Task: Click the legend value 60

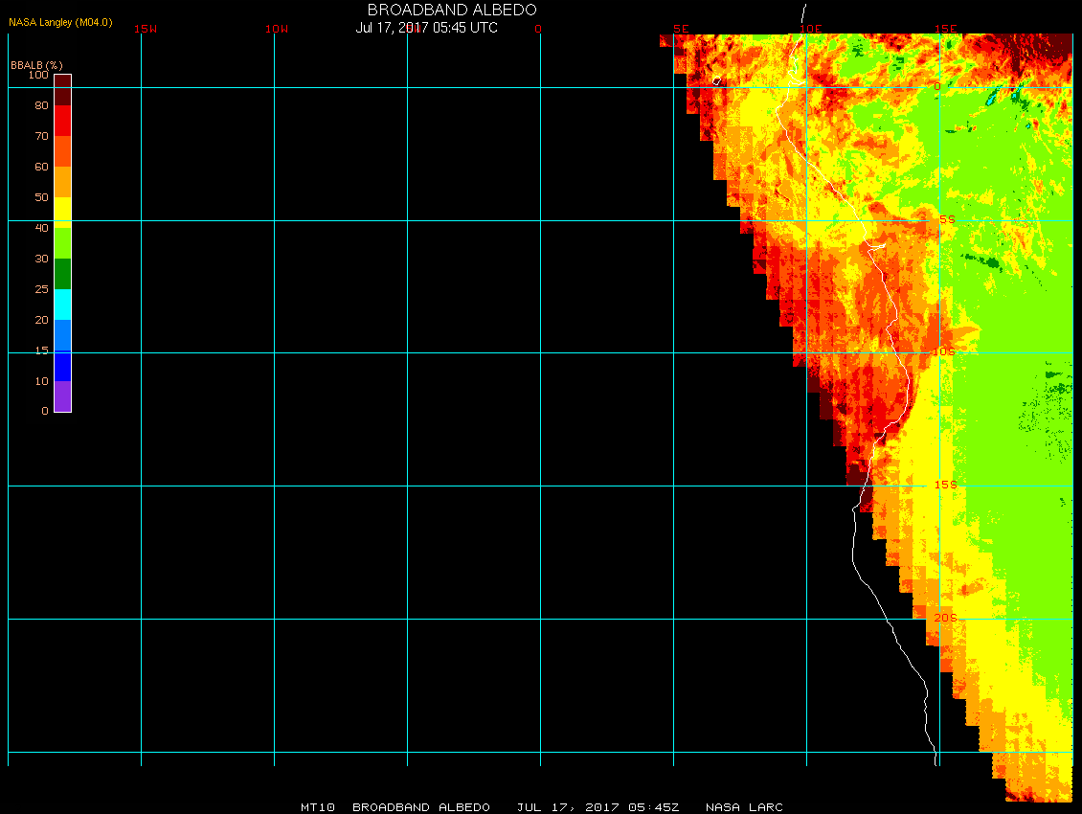Action: (x=42, y=167)
